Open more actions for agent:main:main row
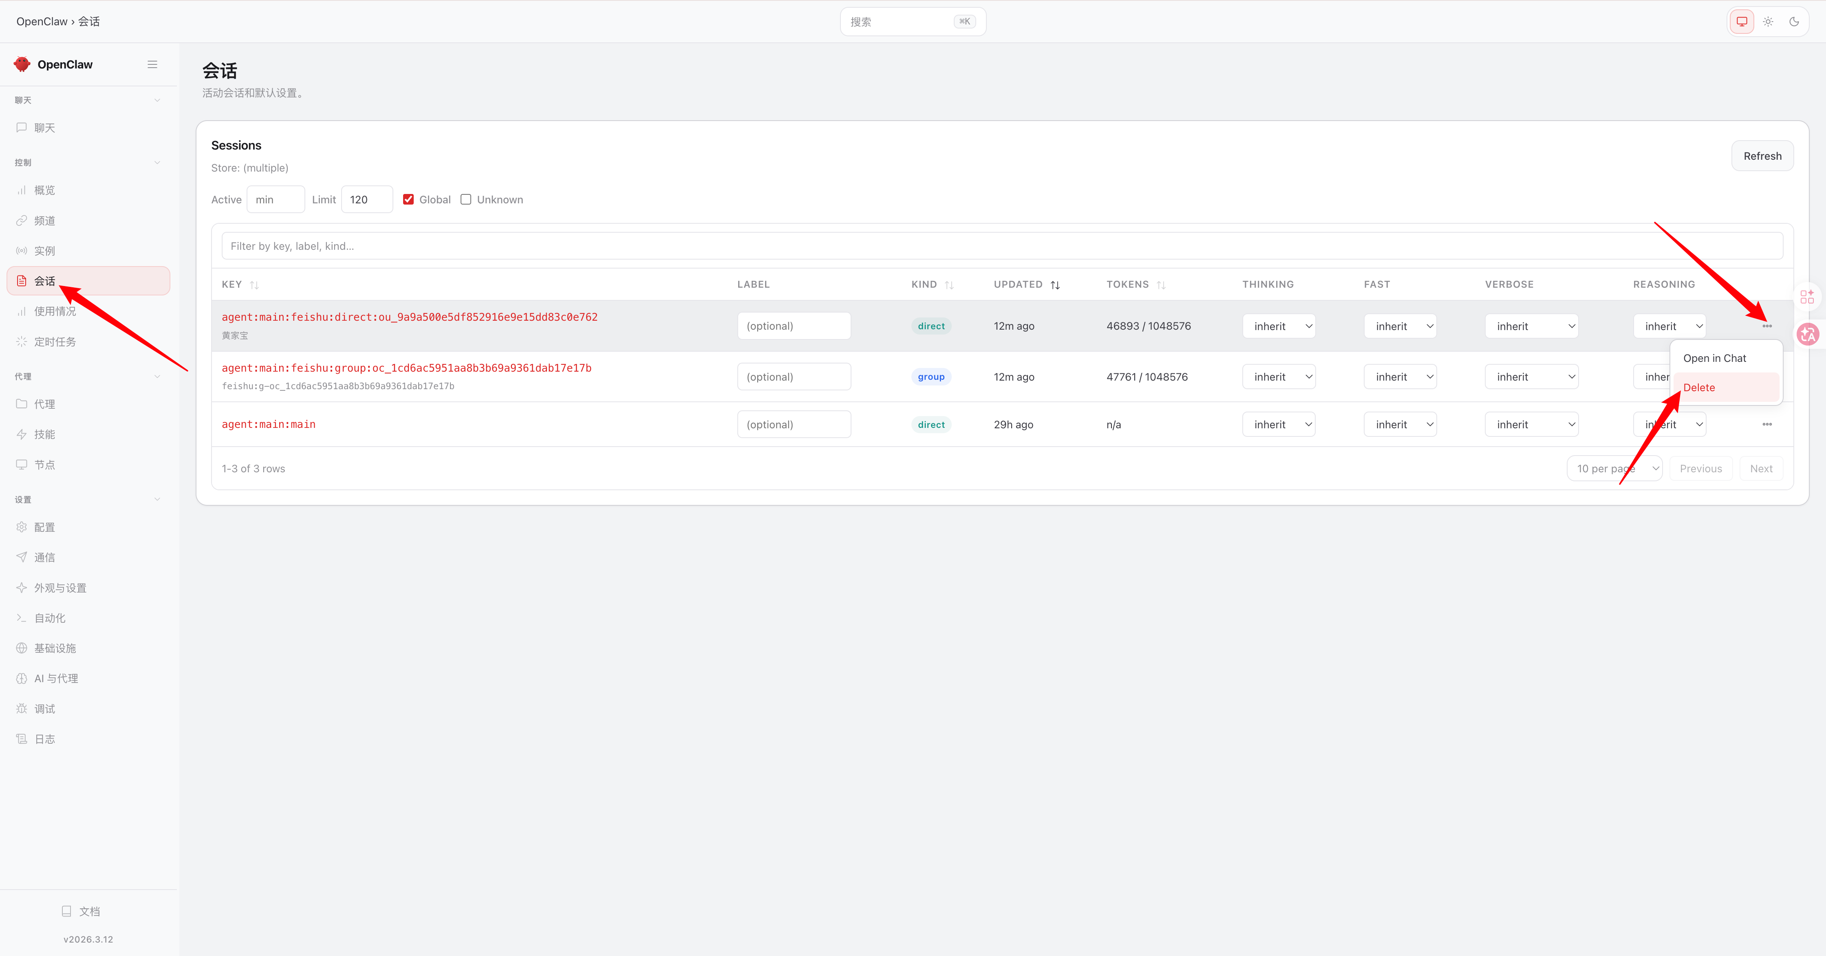1826x956 pixels. tap(1767, 425)
